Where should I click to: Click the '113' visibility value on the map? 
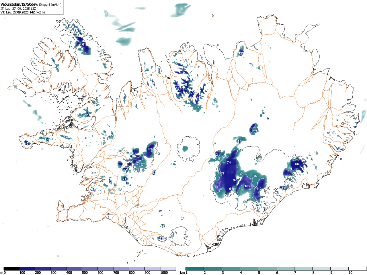tap(259, 189)
